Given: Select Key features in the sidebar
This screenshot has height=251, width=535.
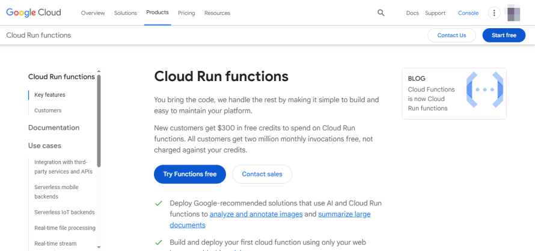Looking at the screenshot, I should (x=50, y=95).
